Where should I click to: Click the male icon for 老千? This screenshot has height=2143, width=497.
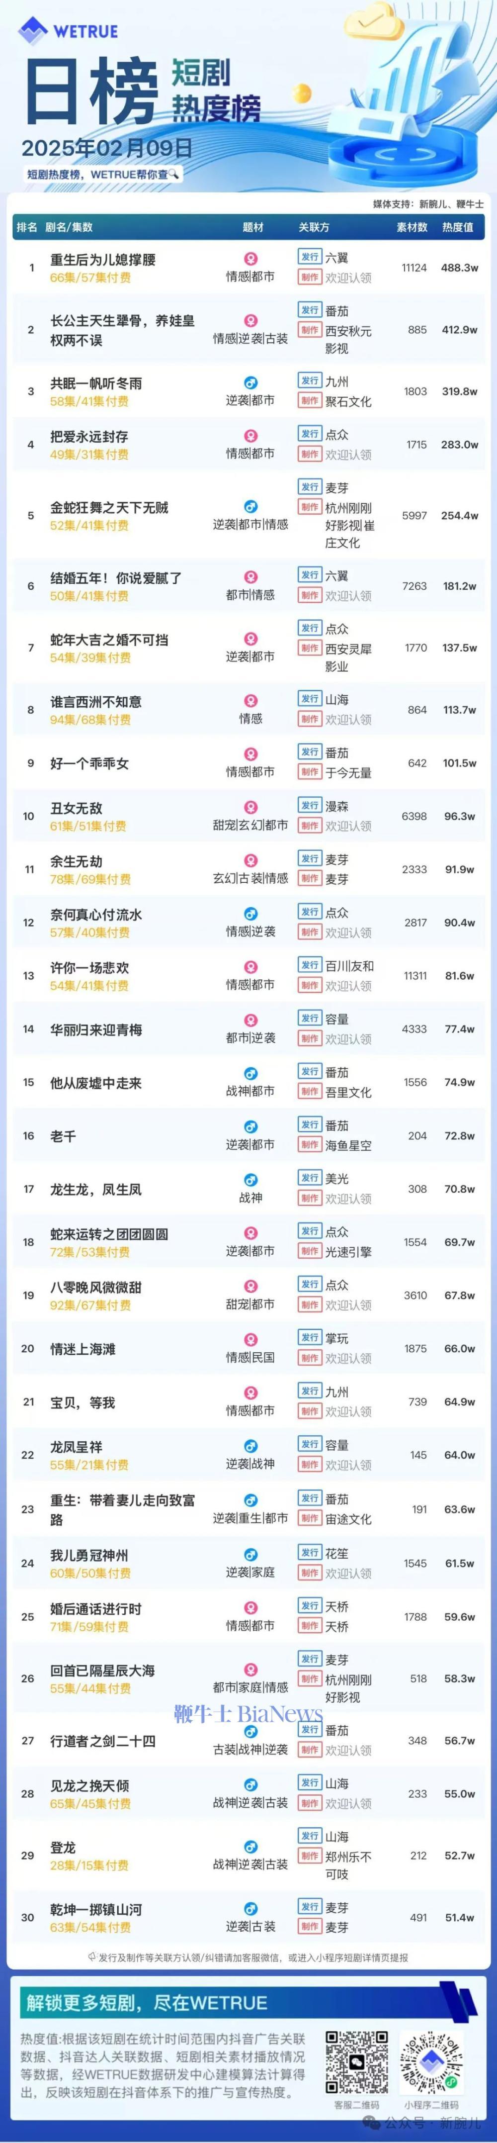pyautogui.click(x=250, y=1126)
